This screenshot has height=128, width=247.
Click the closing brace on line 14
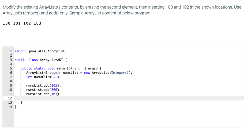16,107
